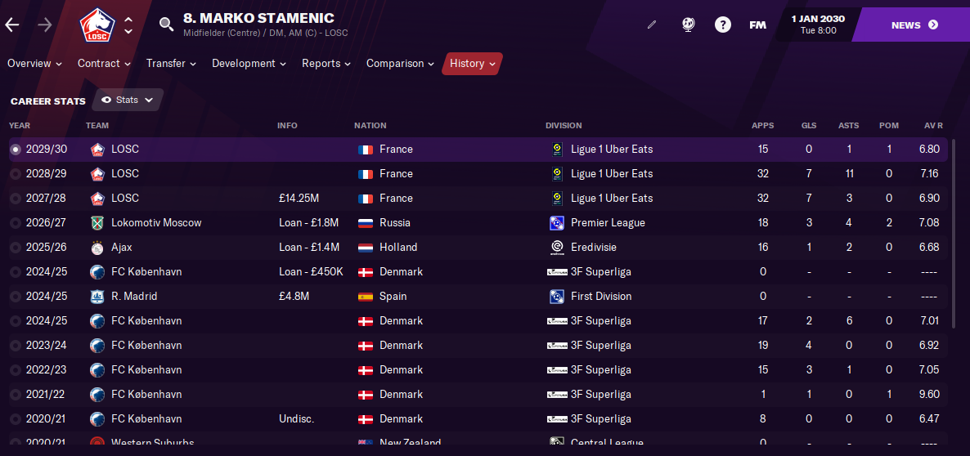
Task: Open the Comparison tab
Action: point(400,64)
